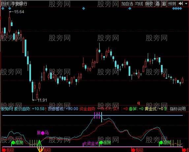Click the 顶部警戒 top warning line

92,115
